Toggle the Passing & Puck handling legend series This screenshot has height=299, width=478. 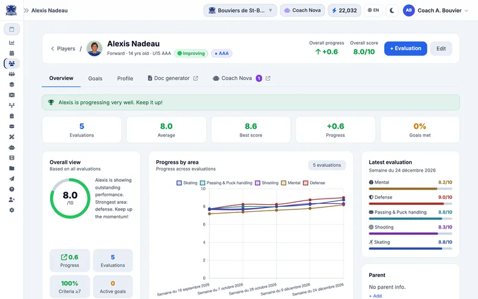pyautogui.click(x=226, y=183)
